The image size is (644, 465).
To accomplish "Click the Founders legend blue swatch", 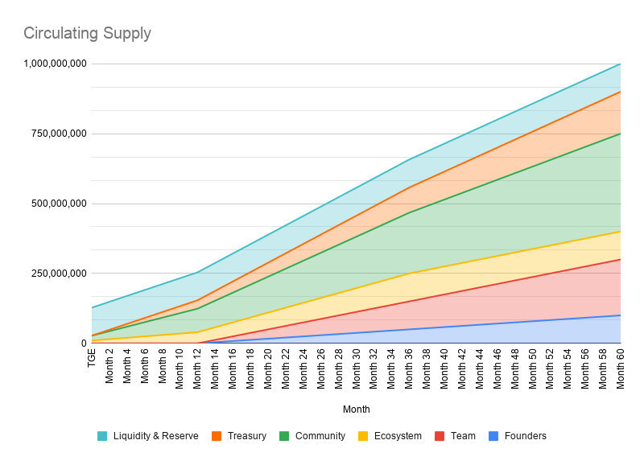I will pyautogui.click(x=493, y=436).
